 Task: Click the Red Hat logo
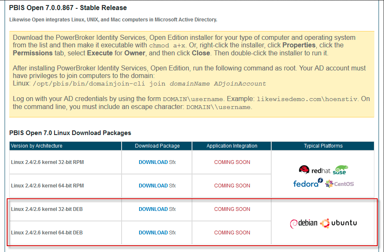tap(315, 170)
